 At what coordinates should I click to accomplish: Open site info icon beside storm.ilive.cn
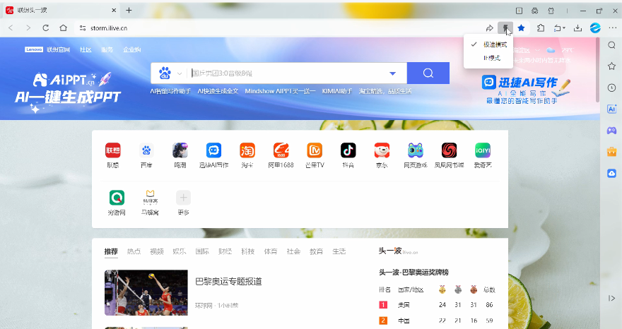click(83, 28)
